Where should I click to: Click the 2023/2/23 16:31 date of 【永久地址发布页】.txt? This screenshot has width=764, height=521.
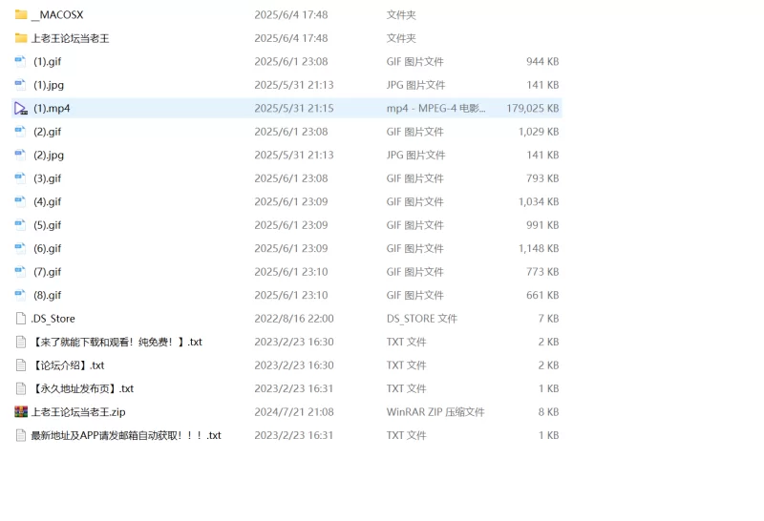[x=294, y=388]
